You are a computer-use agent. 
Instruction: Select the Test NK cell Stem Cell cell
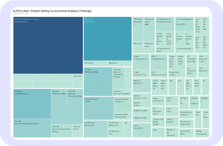coord(206,44)
